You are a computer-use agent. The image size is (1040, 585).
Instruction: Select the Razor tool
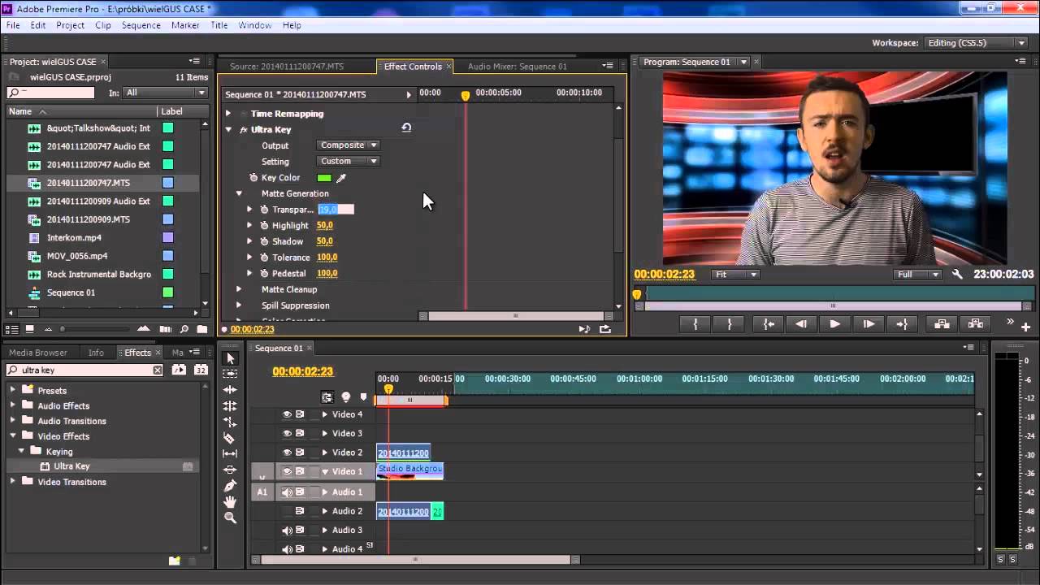tap(230, 438)
